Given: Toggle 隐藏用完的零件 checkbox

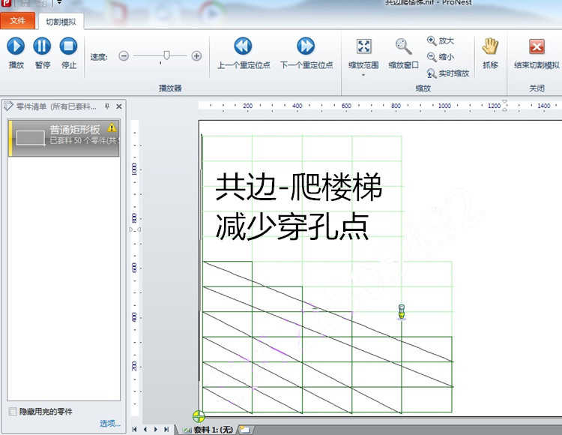Looking at the screenshot, I should click(x=13, y=411).
